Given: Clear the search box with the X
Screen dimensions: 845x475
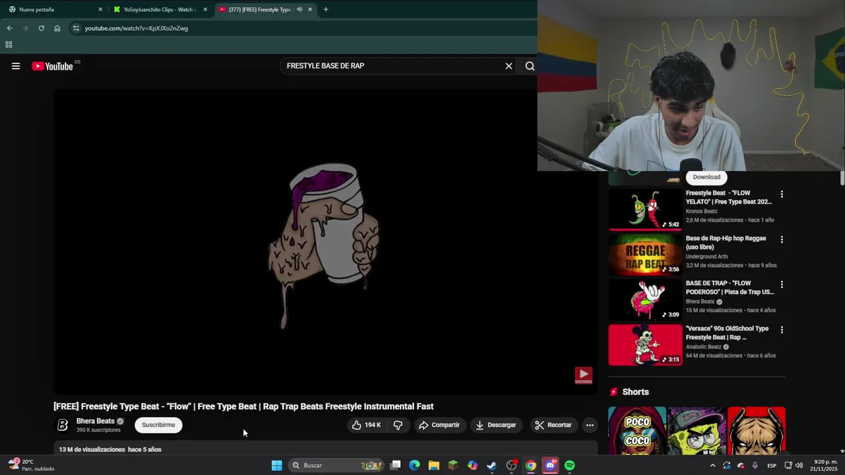Looking at the screenshot, I should point(508,66).
